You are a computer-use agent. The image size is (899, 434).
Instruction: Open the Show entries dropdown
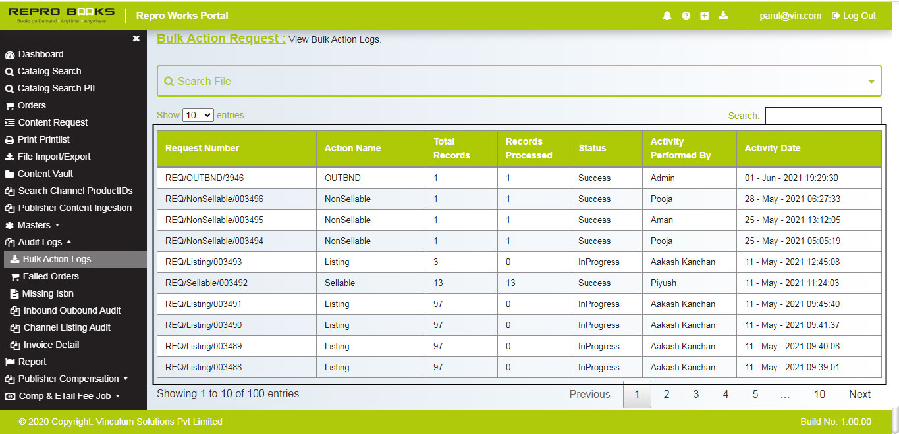pos(198,114)
